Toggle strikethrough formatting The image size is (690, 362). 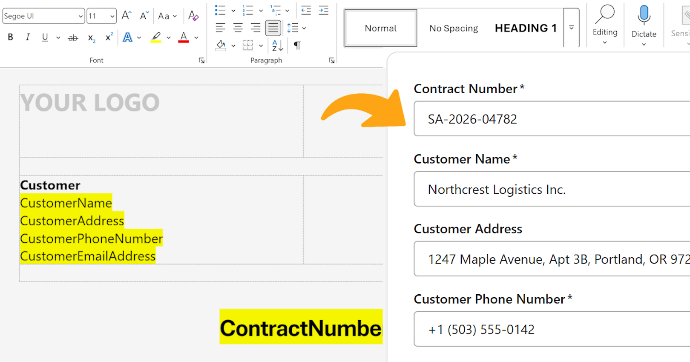pos(73,37)
